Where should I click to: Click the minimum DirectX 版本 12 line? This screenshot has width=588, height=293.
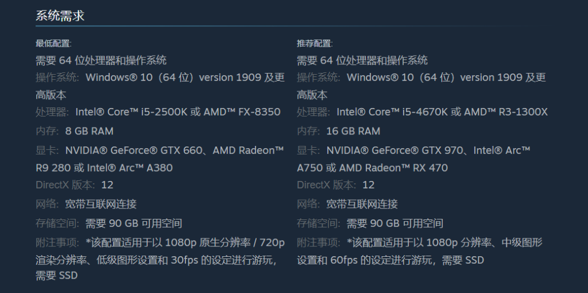coord(74,185)
